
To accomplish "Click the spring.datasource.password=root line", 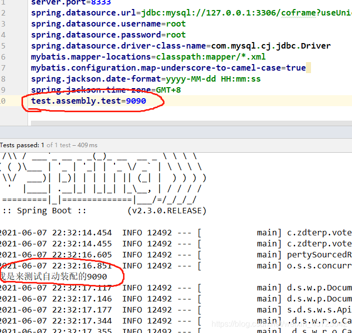I will point(108,35).
